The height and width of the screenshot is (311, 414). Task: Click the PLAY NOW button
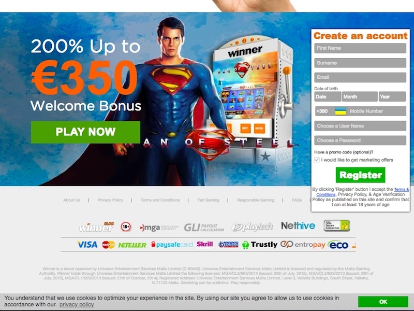85,132
